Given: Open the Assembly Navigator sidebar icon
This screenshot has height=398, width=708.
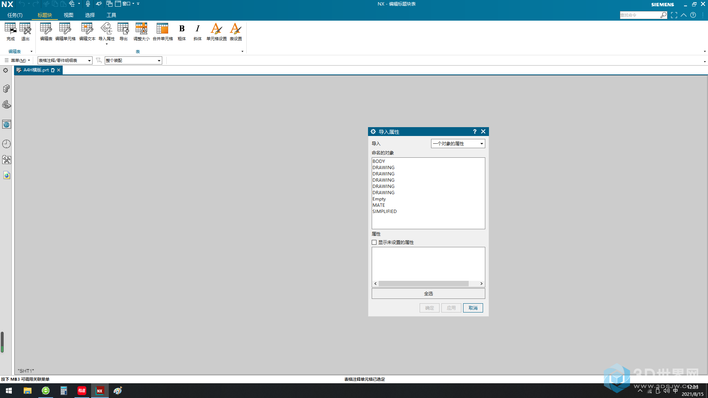Looking at the screenshot, I should coord(6,88).
